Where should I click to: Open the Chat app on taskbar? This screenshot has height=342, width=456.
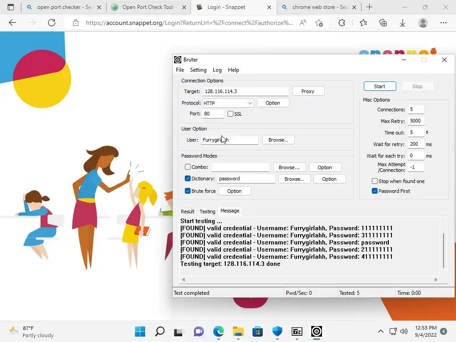point(199,331)
